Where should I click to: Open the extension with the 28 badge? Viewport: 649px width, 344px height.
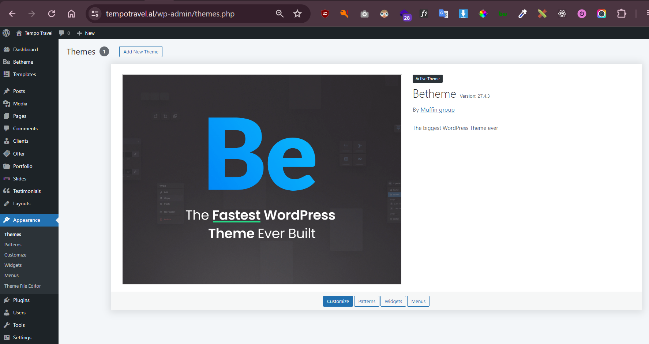click(x=405, y=15)
